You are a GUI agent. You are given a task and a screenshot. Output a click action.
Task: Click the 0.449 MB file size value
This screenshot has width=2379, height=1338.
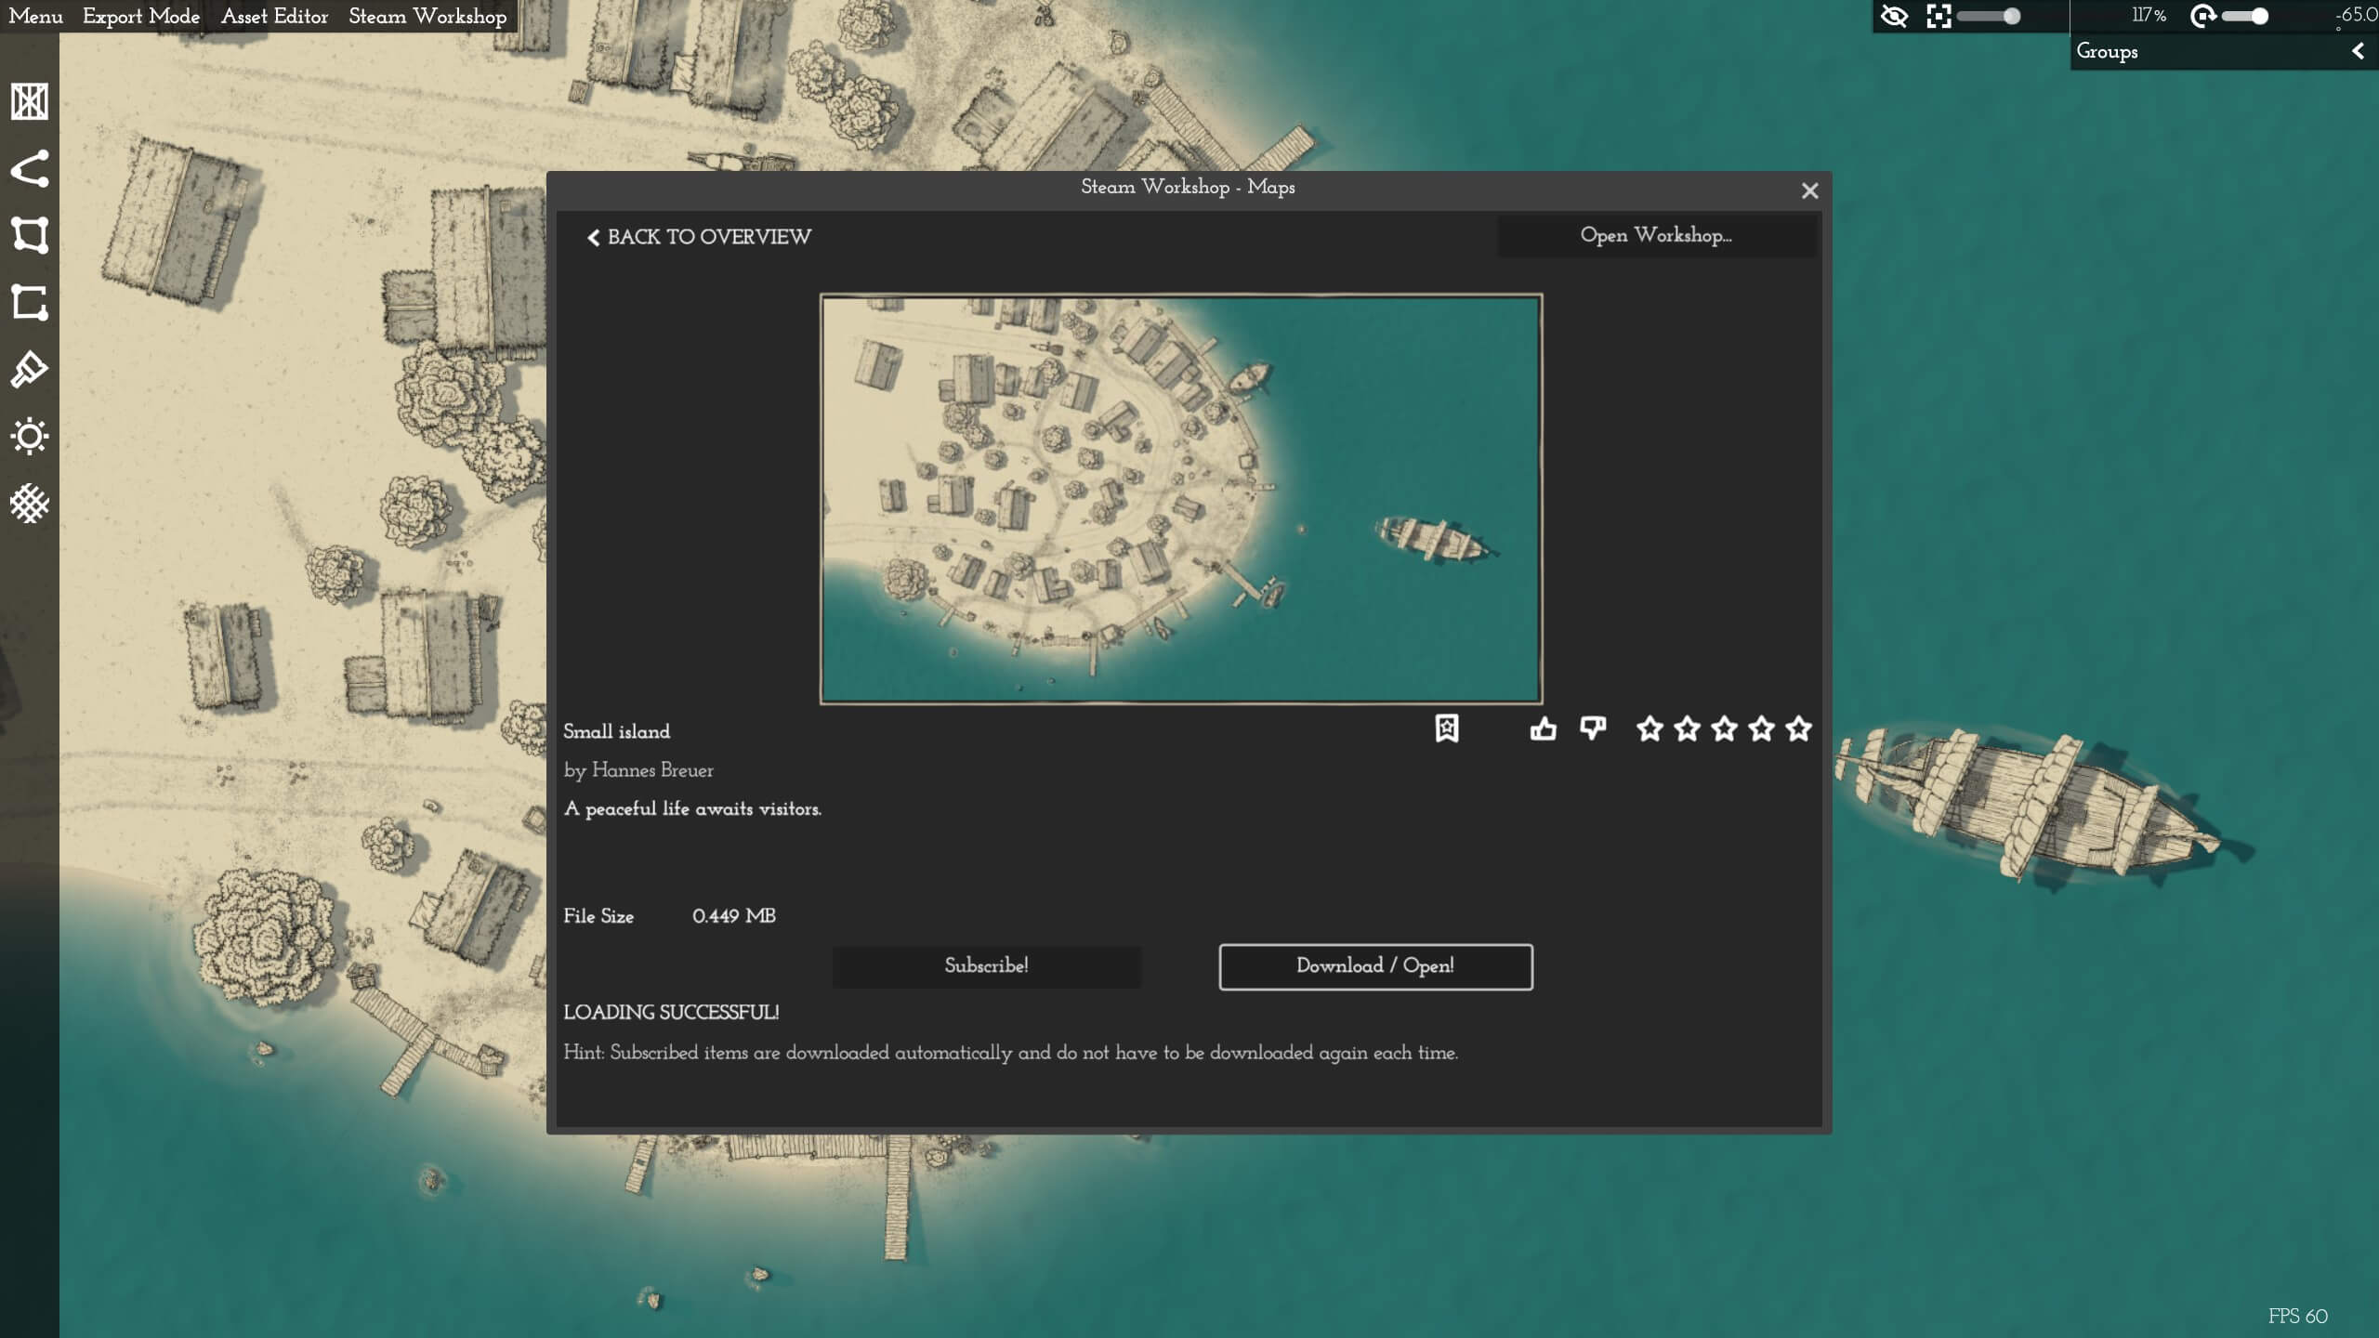(x=734, y=916)
